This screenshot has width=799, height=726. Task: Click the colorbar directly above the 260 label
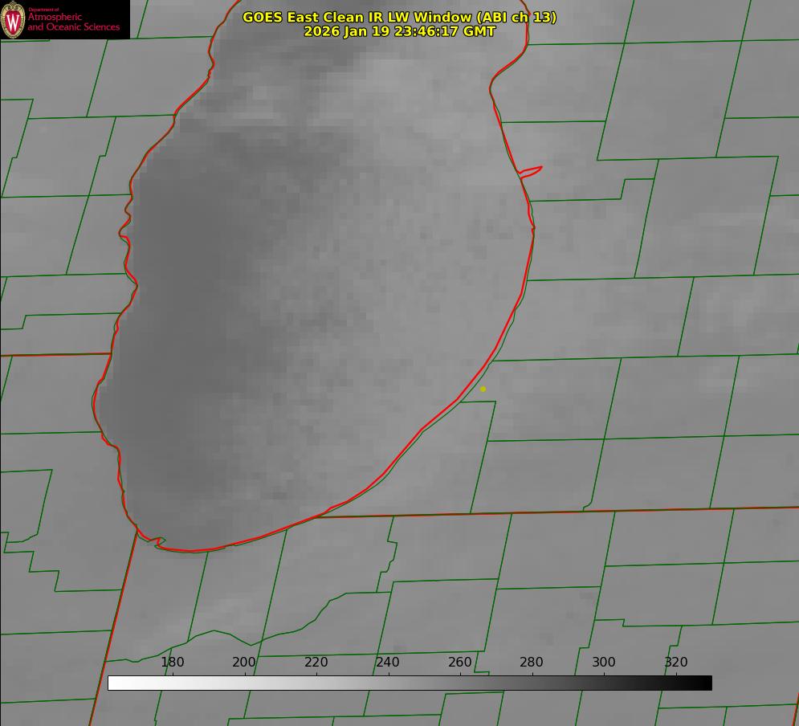460,683
